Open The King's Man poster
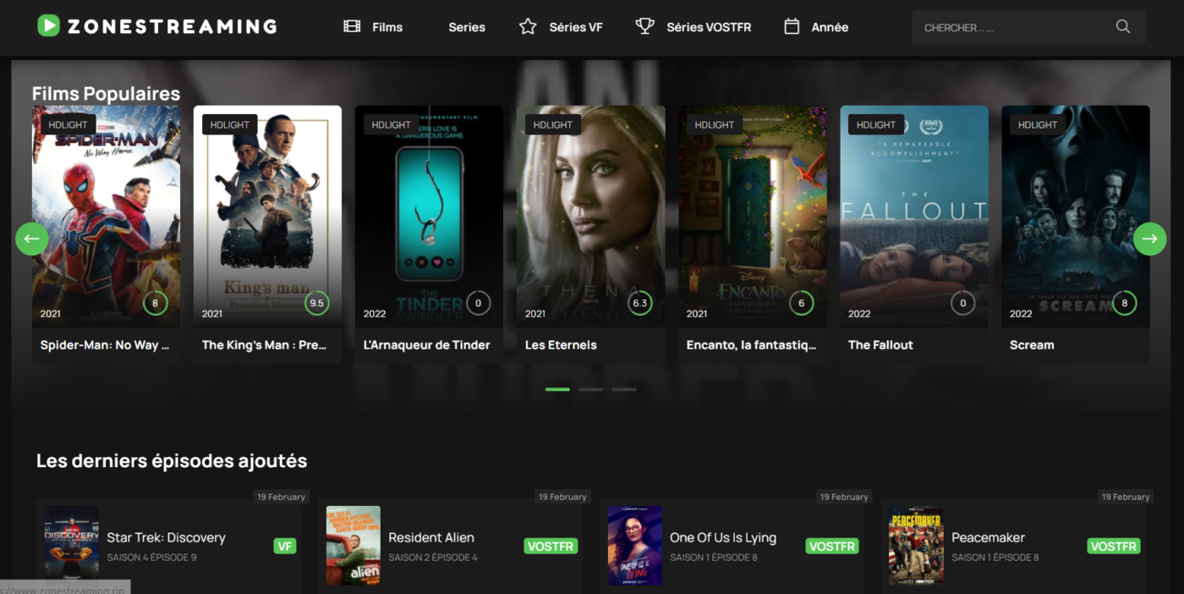Viewport: 1184px width, 594px height. tap(267, 216)
